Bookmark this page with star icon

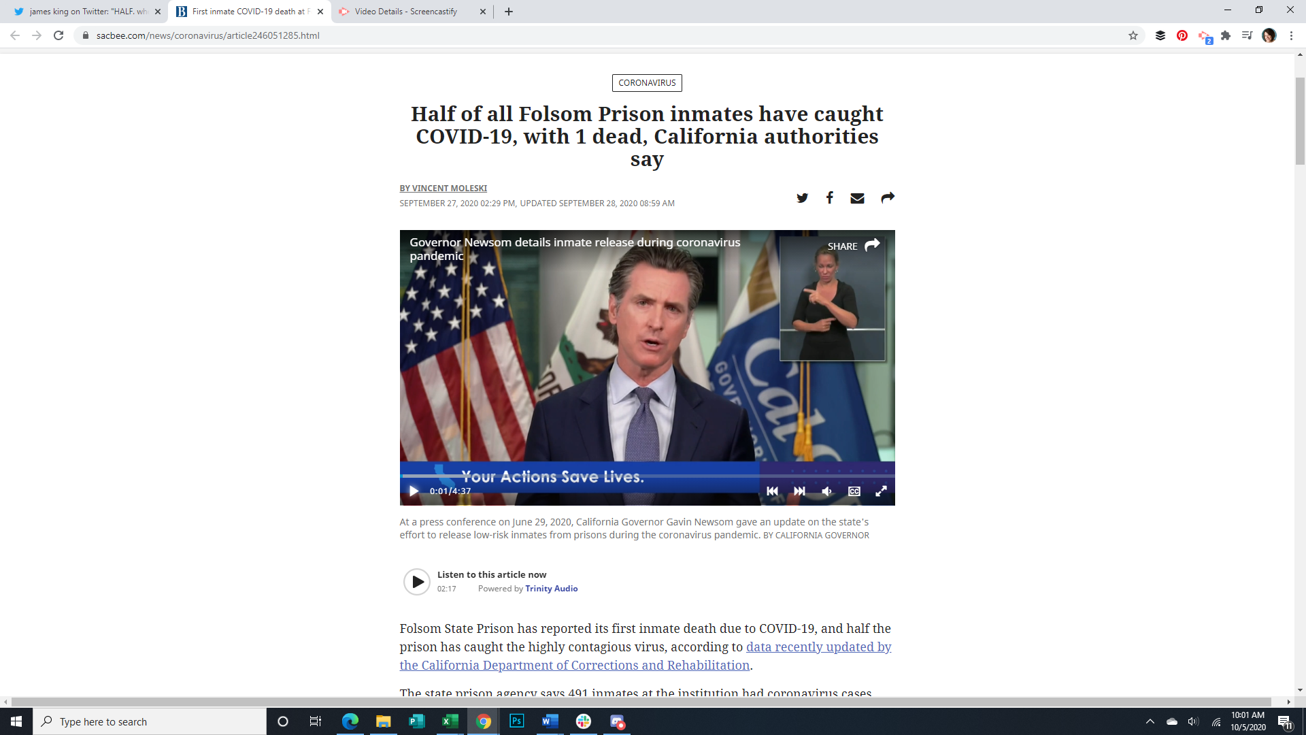point(1133,35)
